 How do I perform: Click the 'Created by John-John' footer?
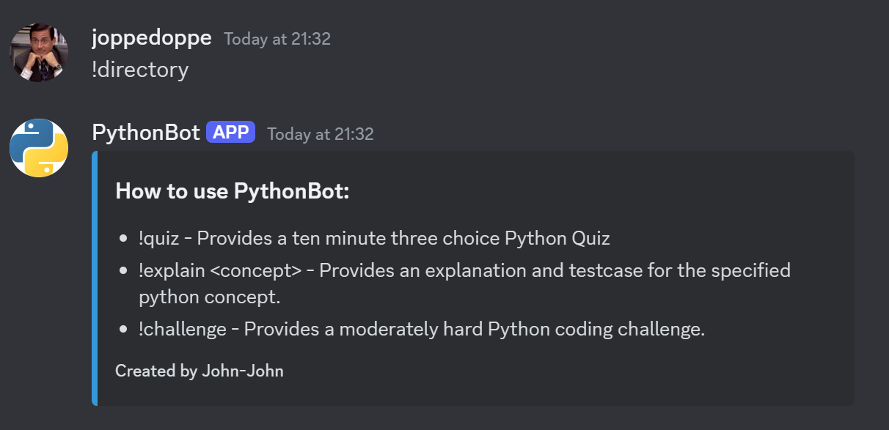pos(200,371)
